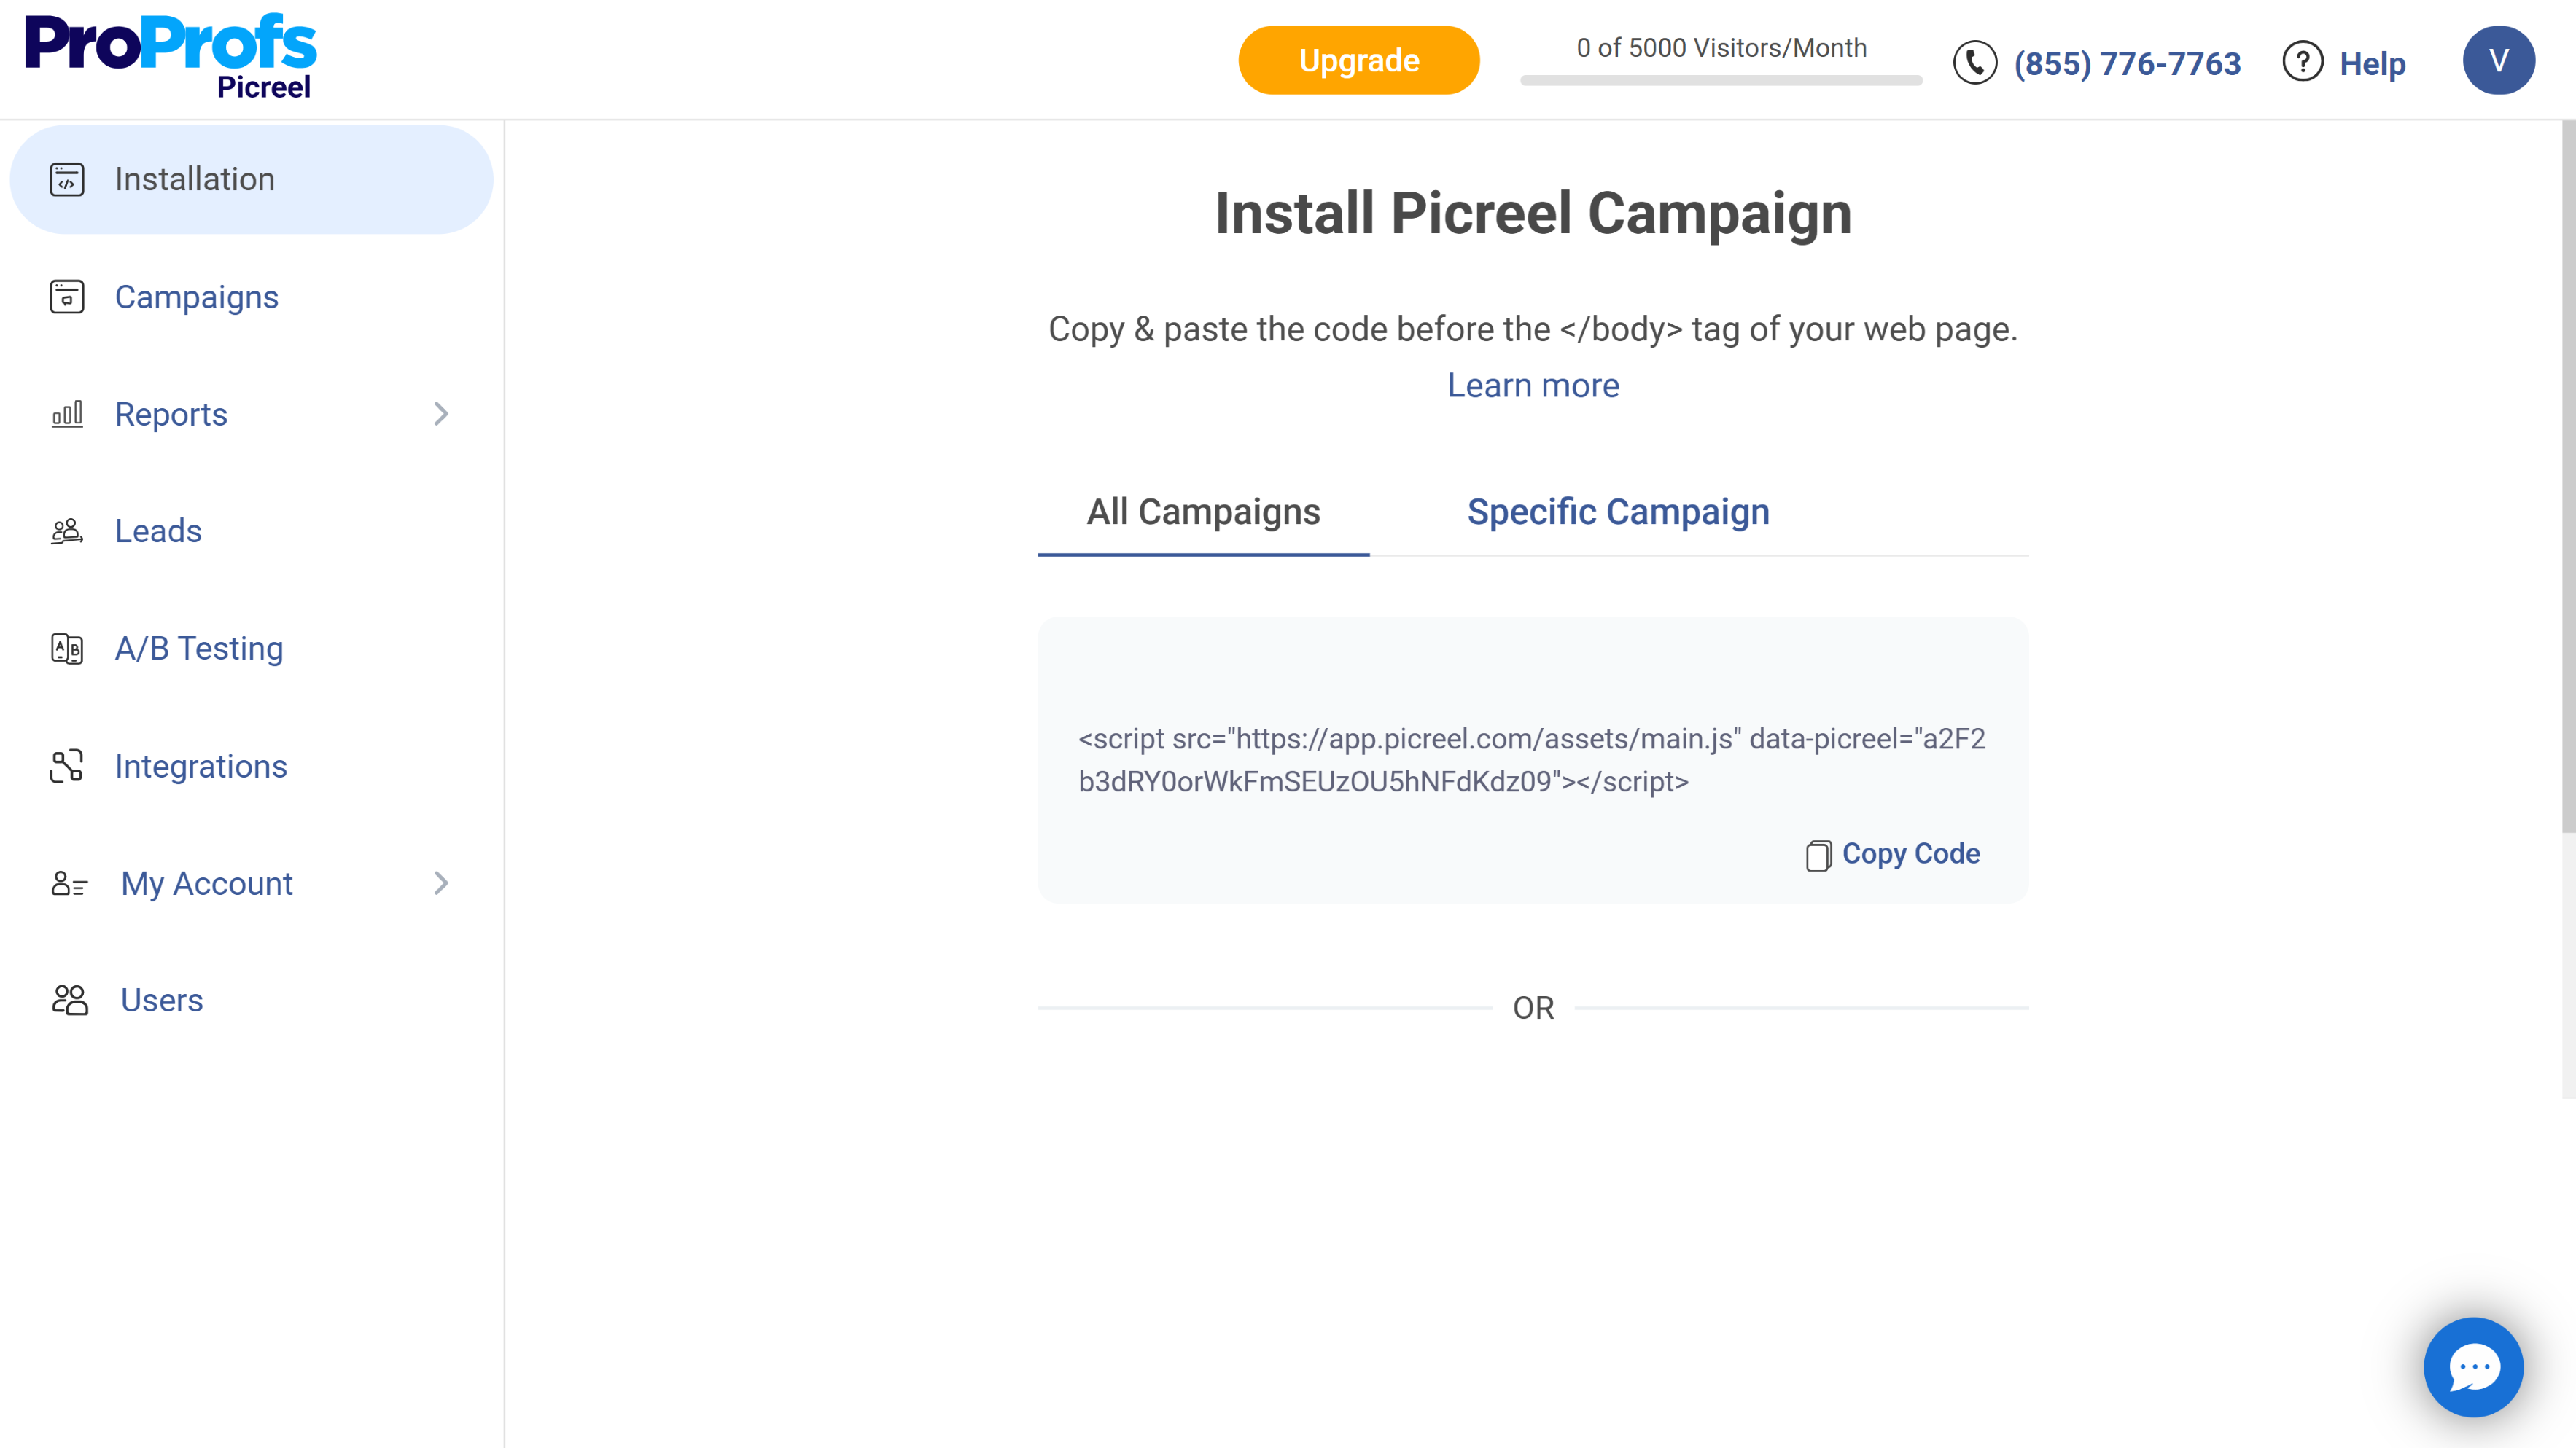Click the My Account icon
This screenshot has height=1448, width=2576.
tap(69, 883)
